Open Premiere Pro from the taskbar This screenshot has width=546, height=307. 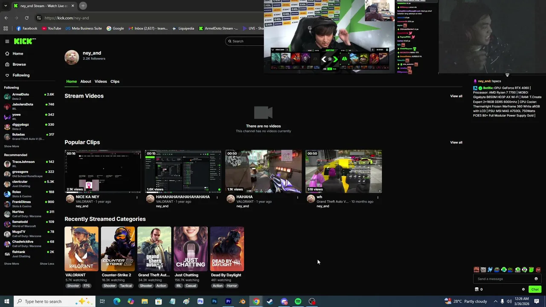pyautogui.click(x=229, y=301)
